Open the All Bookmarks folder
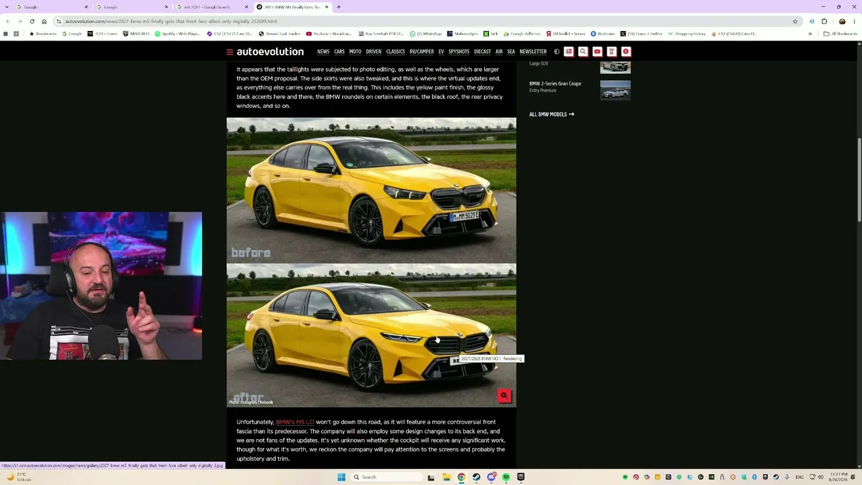The height and width of the screenshot is (485, 862). point(840,34)
